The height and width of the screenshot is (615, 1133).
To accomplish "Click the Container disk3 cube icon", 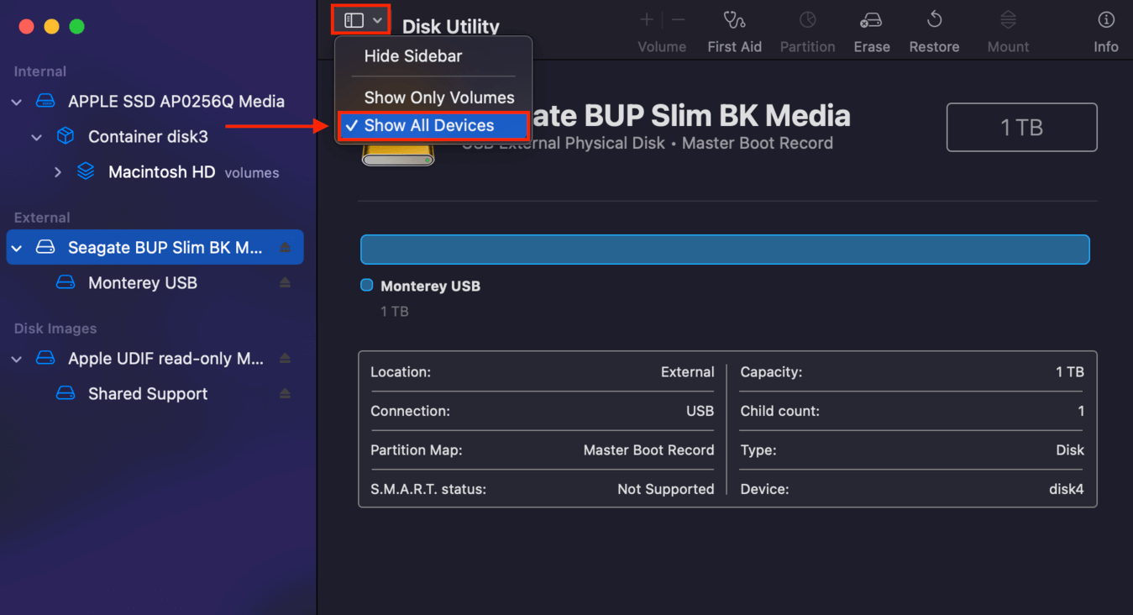I will point(66,137).
